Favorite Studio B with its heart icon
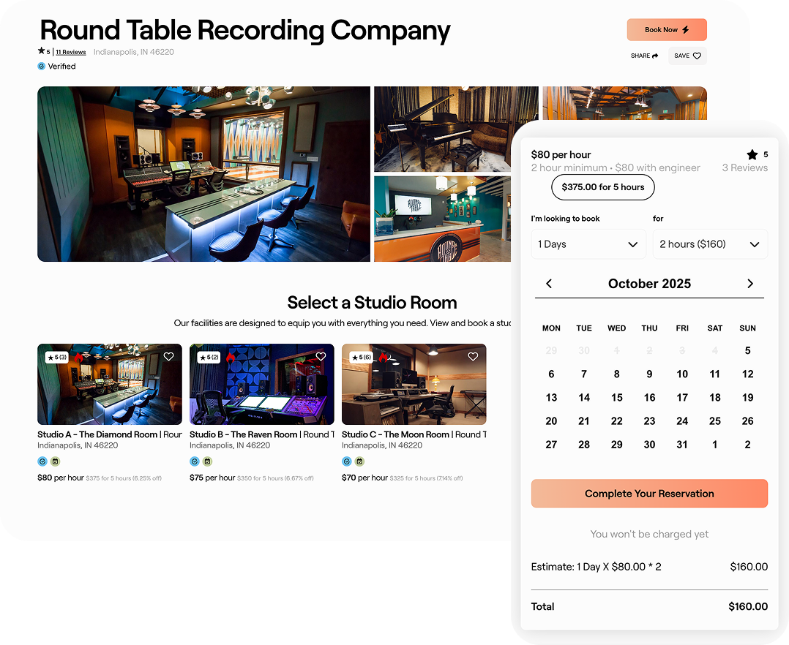This screenshot has width=789, height=645. tap(321, 356)
